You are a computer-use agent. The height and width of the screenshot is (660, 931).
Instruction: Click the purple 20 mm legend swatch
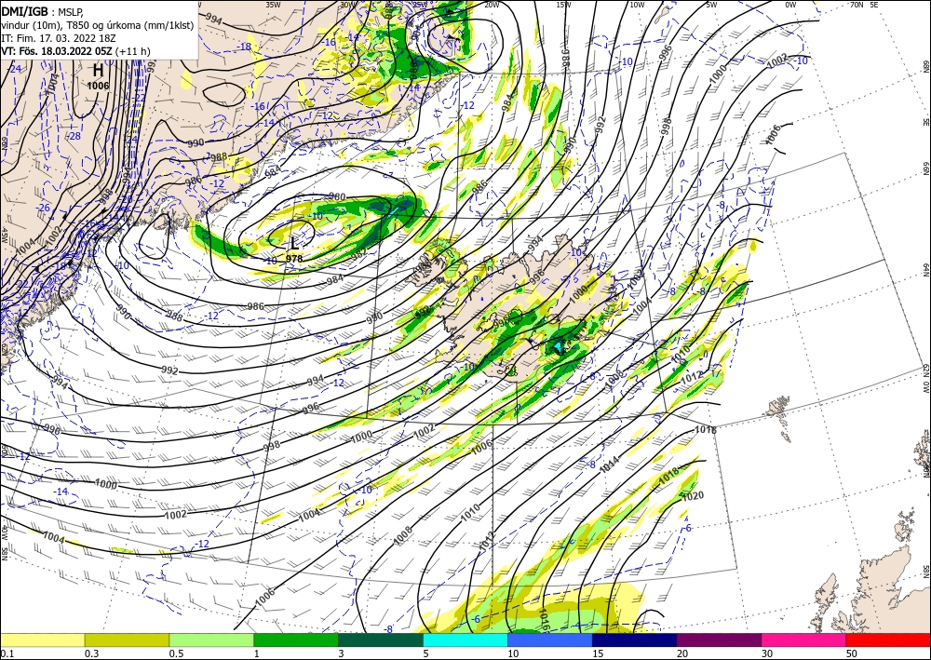(x=719, y=640)
